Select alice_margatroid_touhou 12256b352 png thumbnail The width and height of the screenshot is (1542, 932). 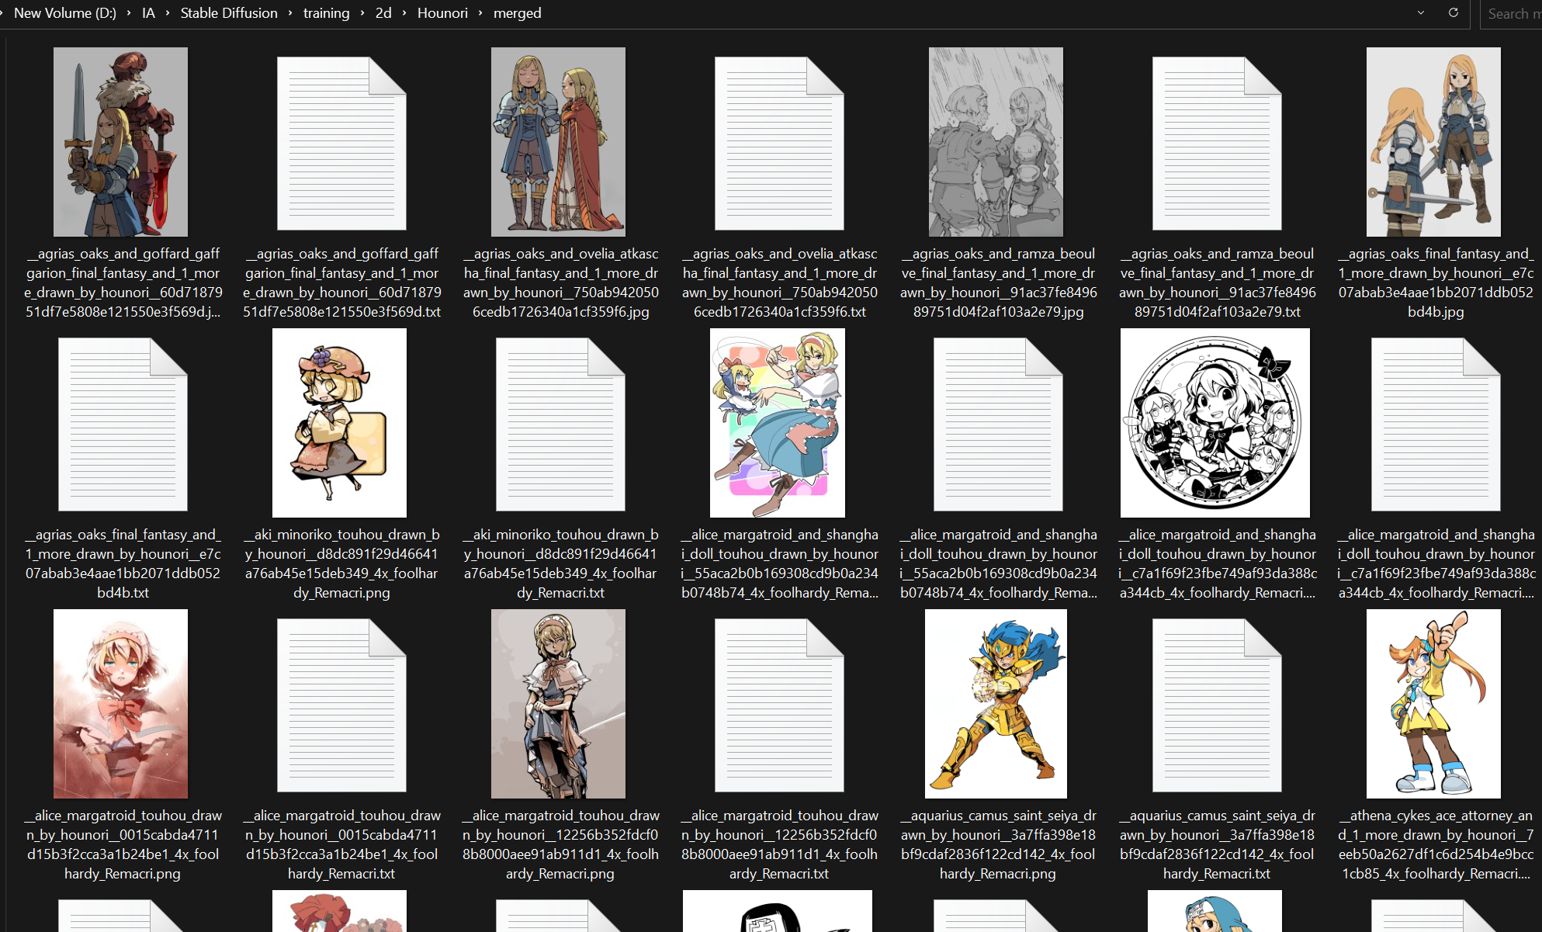(x=558, y=704)
